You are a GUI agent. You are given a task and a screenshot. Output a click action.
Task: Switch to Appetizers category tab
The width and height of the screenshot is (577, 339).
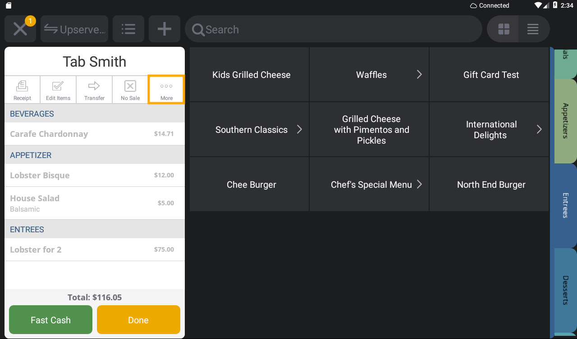(x=565, y=121)
